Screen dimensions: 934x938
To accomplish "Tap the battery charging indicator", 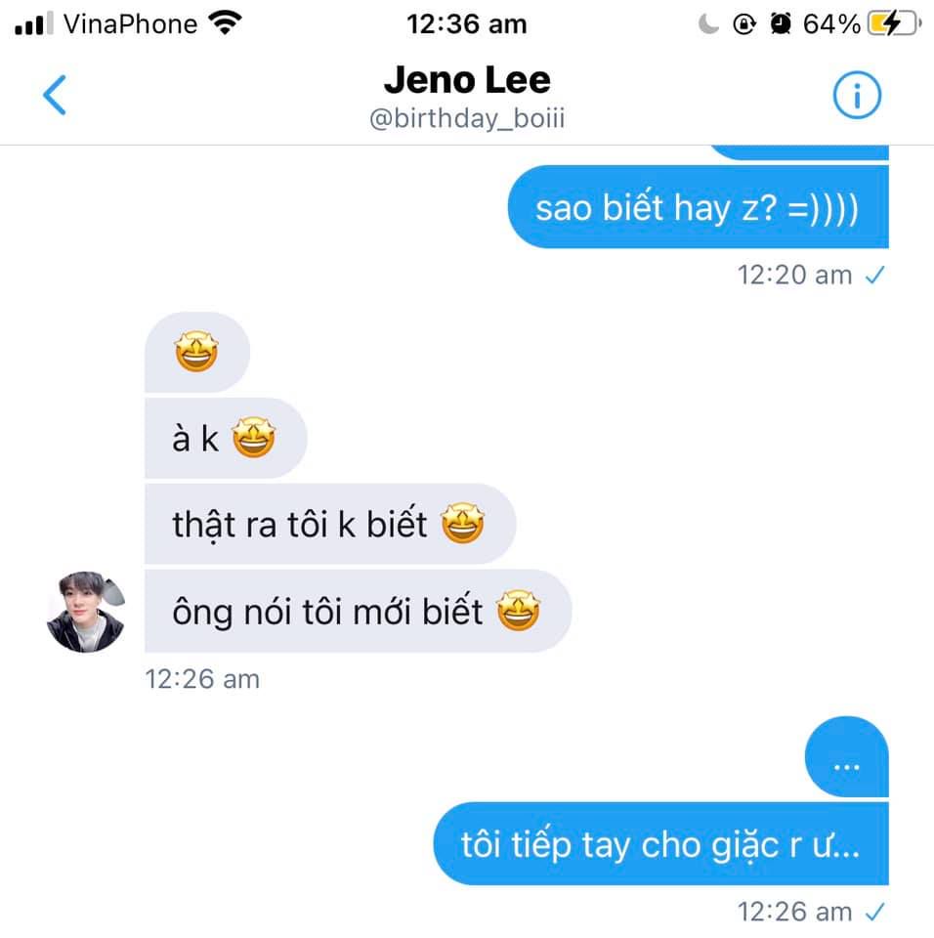I will pos(894,23).
